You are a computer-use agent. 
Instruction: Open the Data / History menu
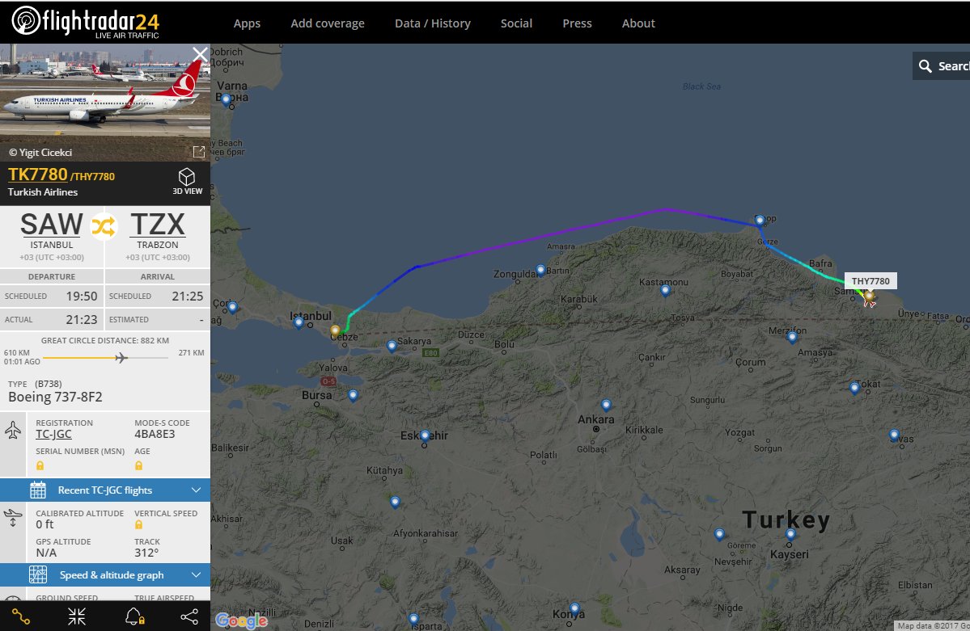[433, 23]
